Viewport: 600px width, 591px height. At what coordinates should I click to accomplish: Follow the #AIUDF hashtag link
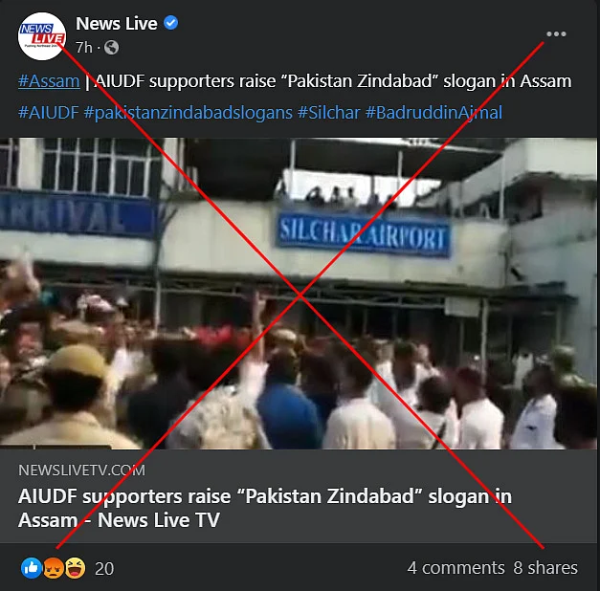coord(48,113)
